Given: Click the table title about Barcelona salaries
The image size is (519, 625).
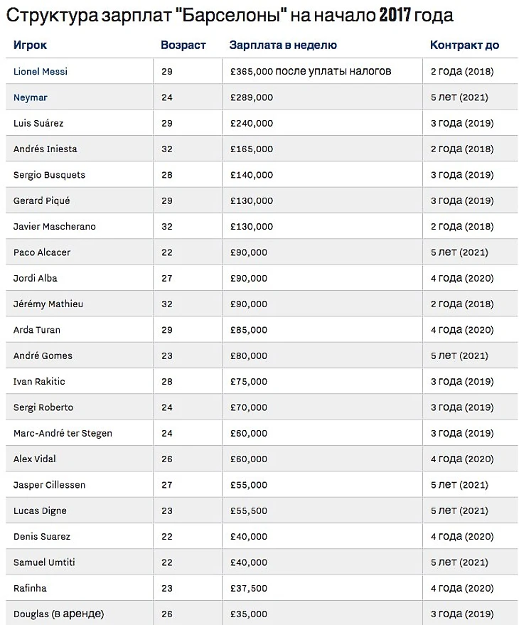Looking at the screenshot, I should pos(229,15).
